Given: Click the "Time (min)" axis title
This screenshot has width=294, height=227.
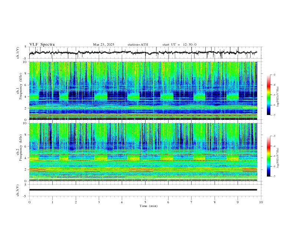Looking at the screenshot, I should click(148, 206).
